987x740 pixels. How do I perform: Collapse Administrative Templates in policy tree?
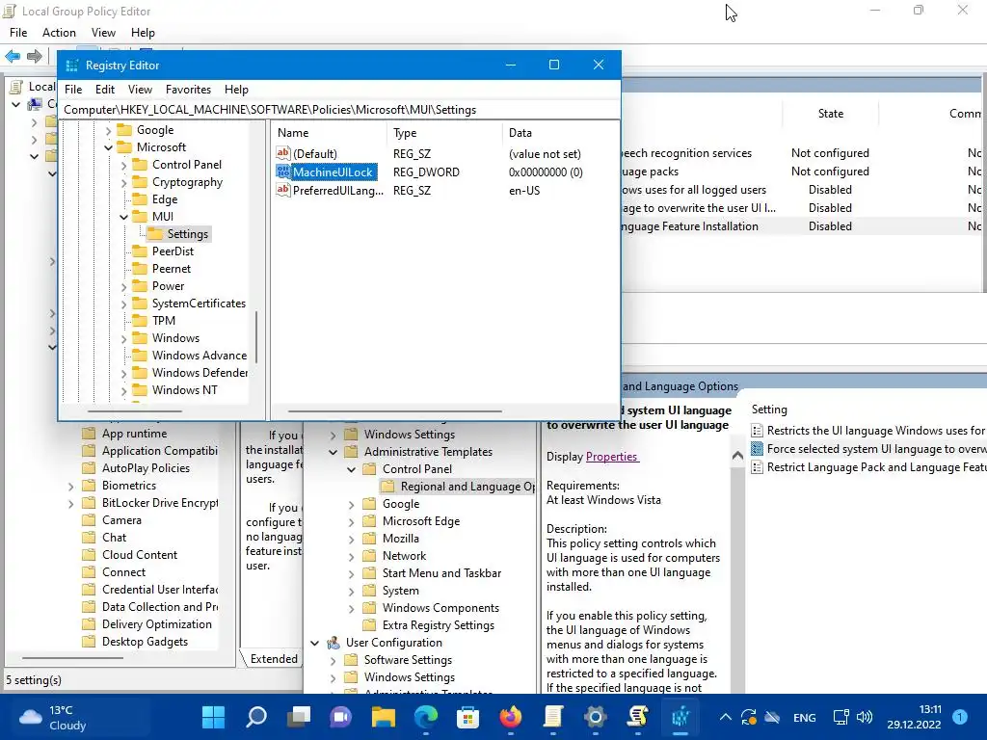[x=333, y=452]
